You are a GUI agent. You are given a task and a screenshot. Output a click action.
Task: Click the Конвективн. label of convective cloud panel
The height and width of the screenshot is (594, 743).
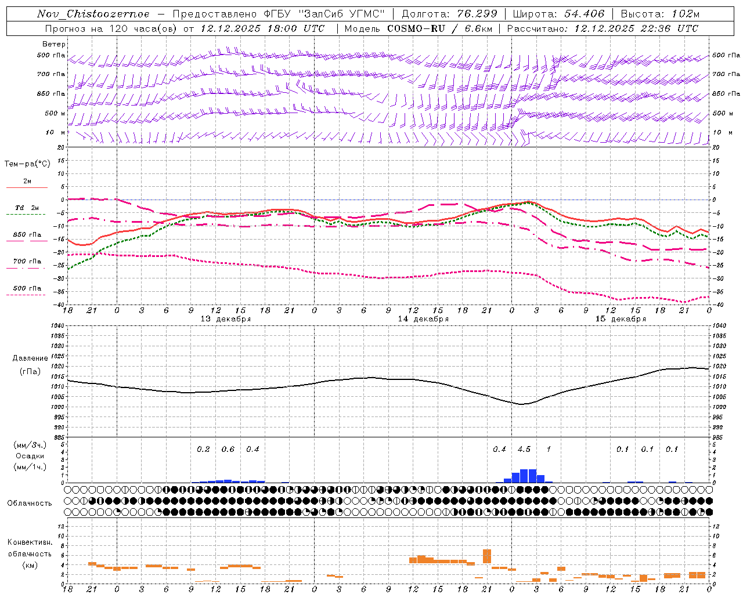pos(30,542)
